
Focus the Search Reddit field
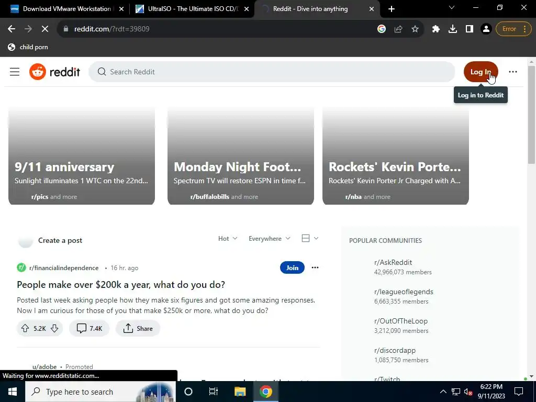tap(272, 72)
